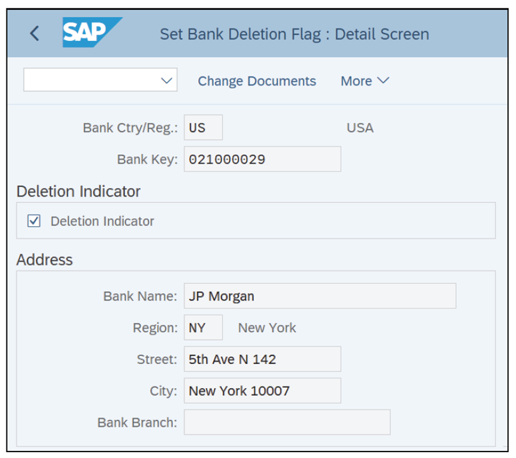Expand the More options menu
The height and width of the screenshot is (458, 516).
coord(365,81)
